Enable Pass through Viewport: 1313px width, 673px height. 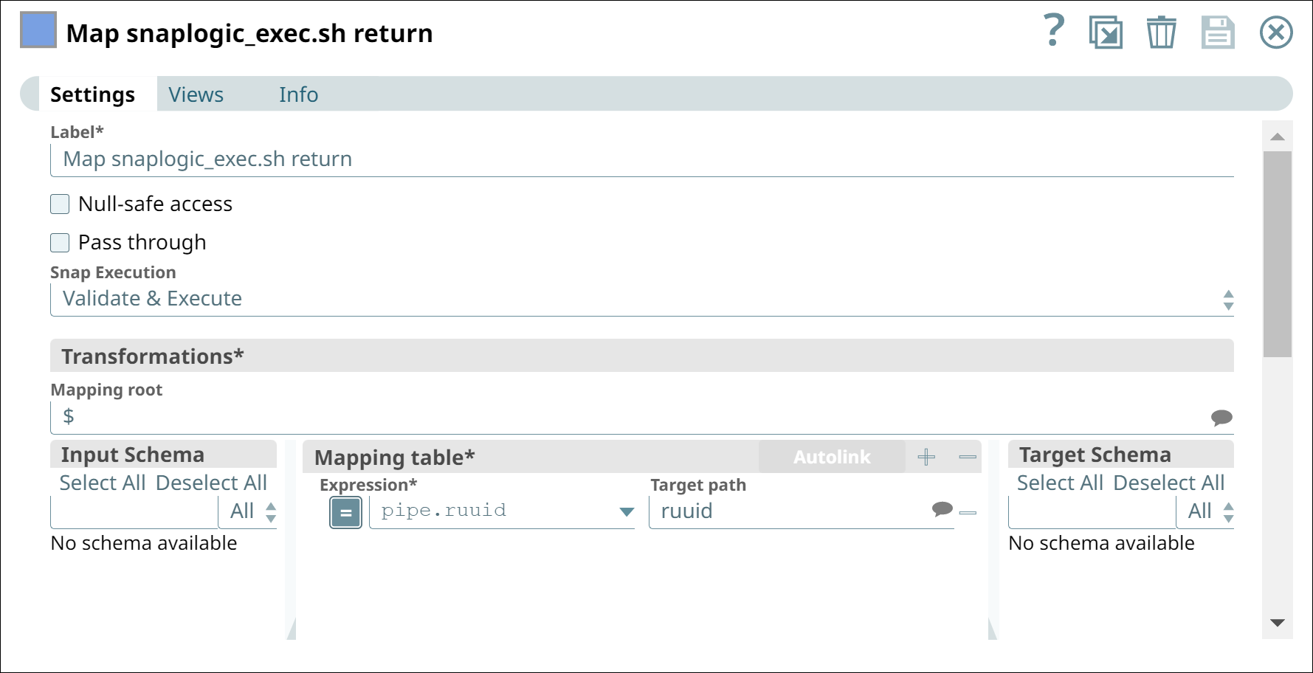59,242
